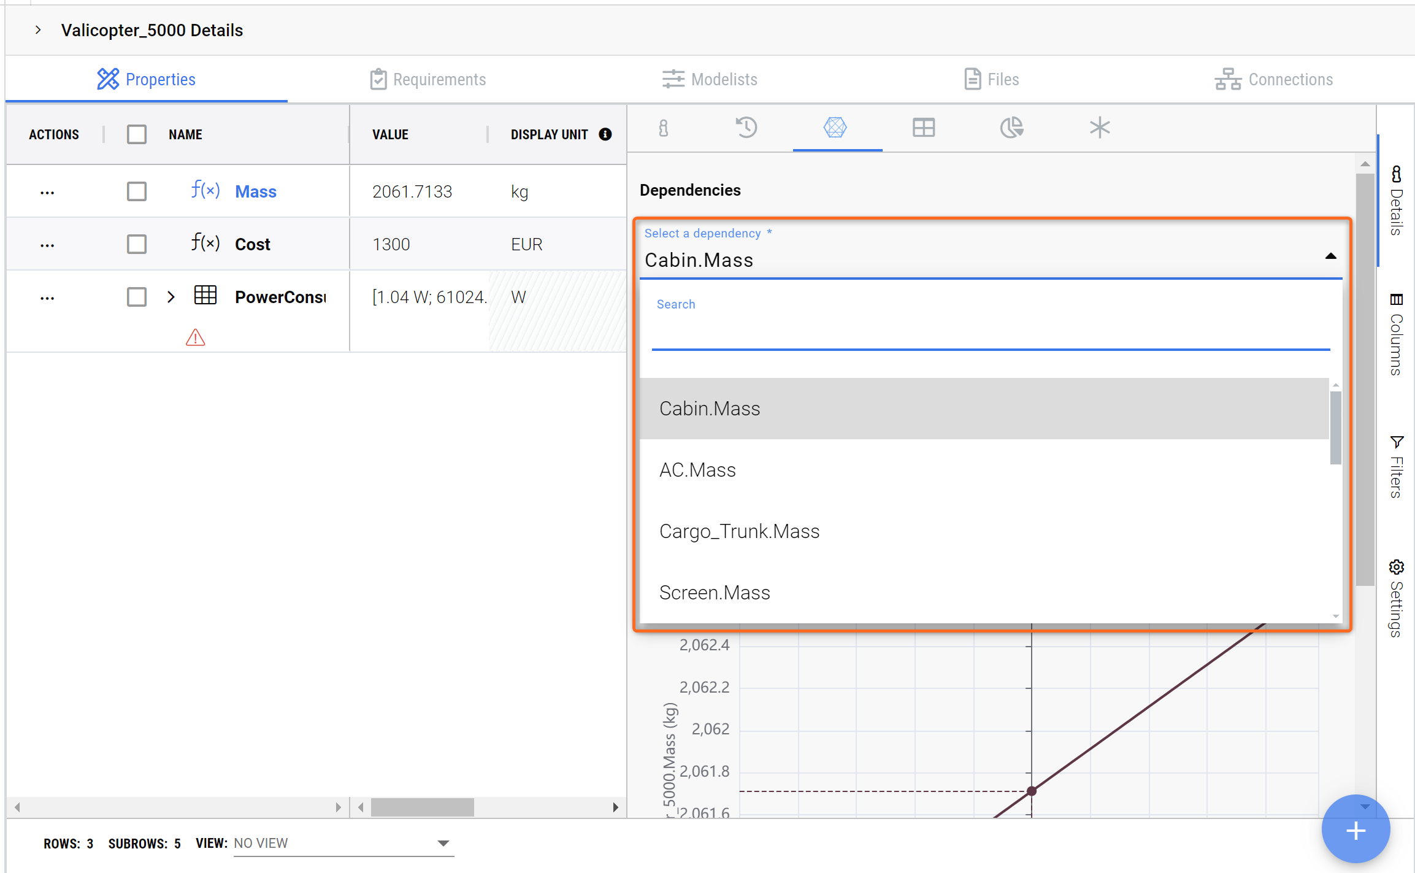Click the dependency list scroll-down arrow
The width and height of the screenshot is (1415, 873).
(1335, 617)
